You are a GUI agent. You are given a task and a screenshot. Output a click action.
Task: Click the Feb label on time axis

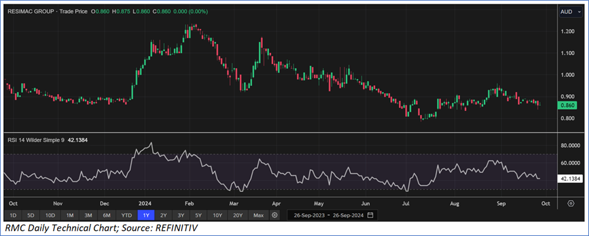click(x=189, y=204)
